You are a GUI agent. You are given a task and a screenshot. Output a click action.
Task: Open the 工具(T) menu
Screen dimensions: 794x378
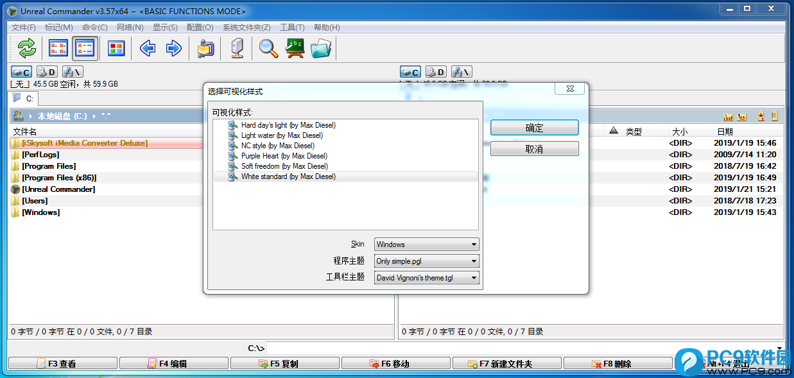(292, 27)
